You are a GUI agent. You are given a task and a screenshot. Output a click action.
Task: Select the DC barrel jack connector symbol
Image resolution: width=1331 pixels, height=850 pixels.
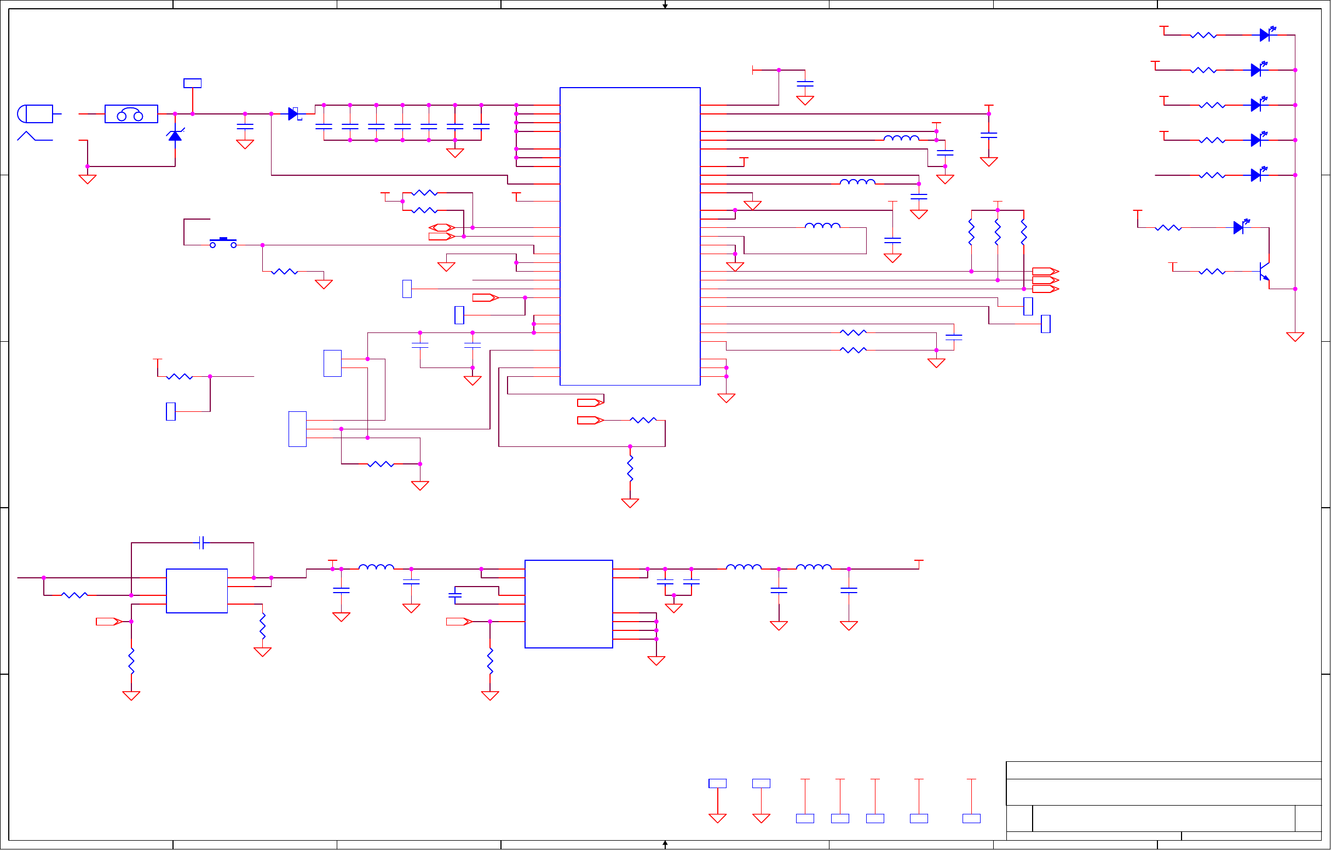(39, 114)
